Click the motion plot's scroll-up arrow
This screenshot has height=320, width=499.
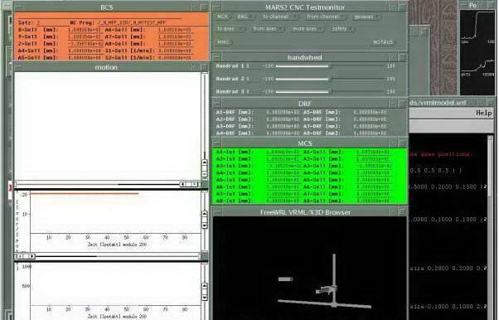click(205, 162)
